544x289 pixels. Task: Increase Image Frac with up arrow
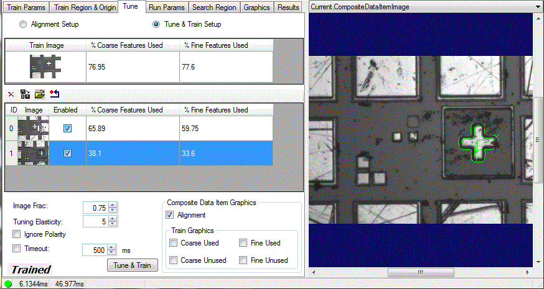tap(113, 205)
